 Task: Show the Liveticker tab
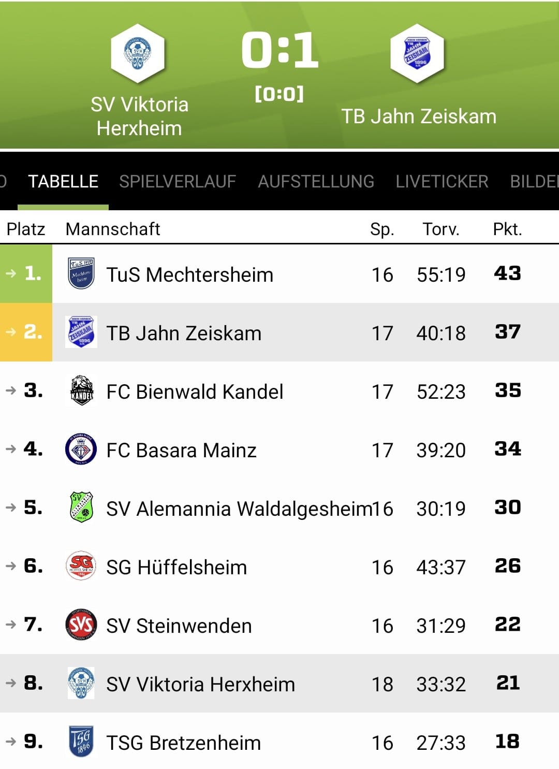442,182
